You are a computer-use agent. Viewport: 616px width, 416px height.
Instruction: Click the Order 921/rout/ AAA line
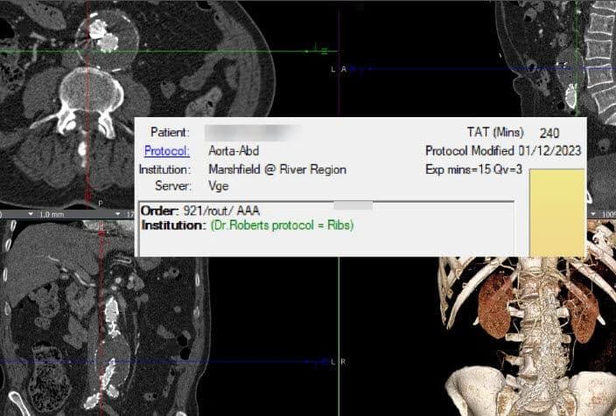[200, 211]
